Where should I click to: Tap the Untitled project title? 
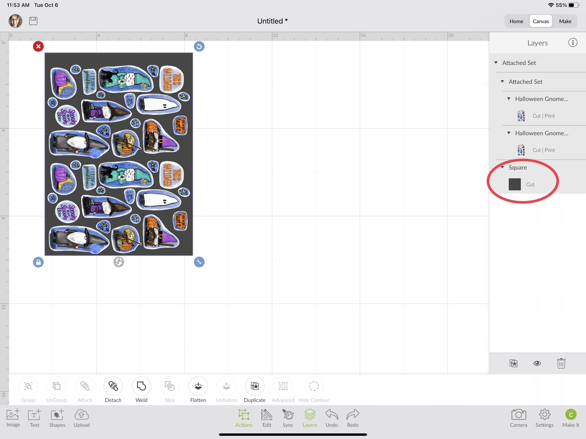tap(272, 21)
